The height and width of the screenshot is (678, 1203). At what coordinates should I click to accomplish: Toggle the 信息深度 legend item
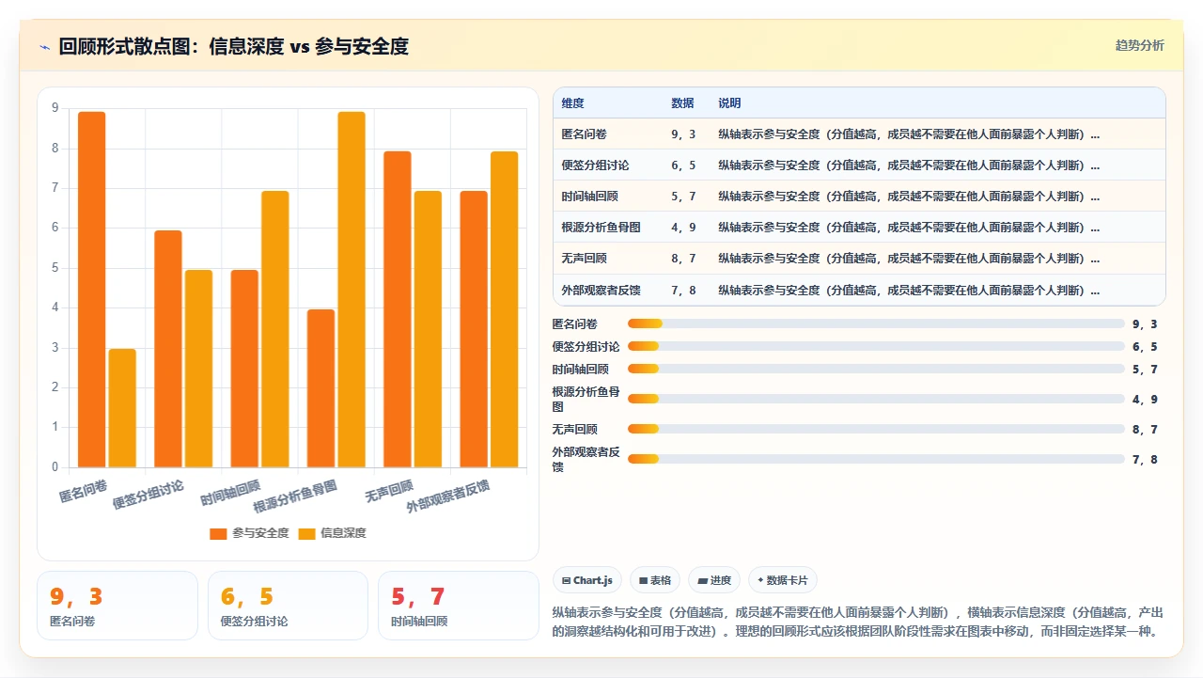point(332,533)
